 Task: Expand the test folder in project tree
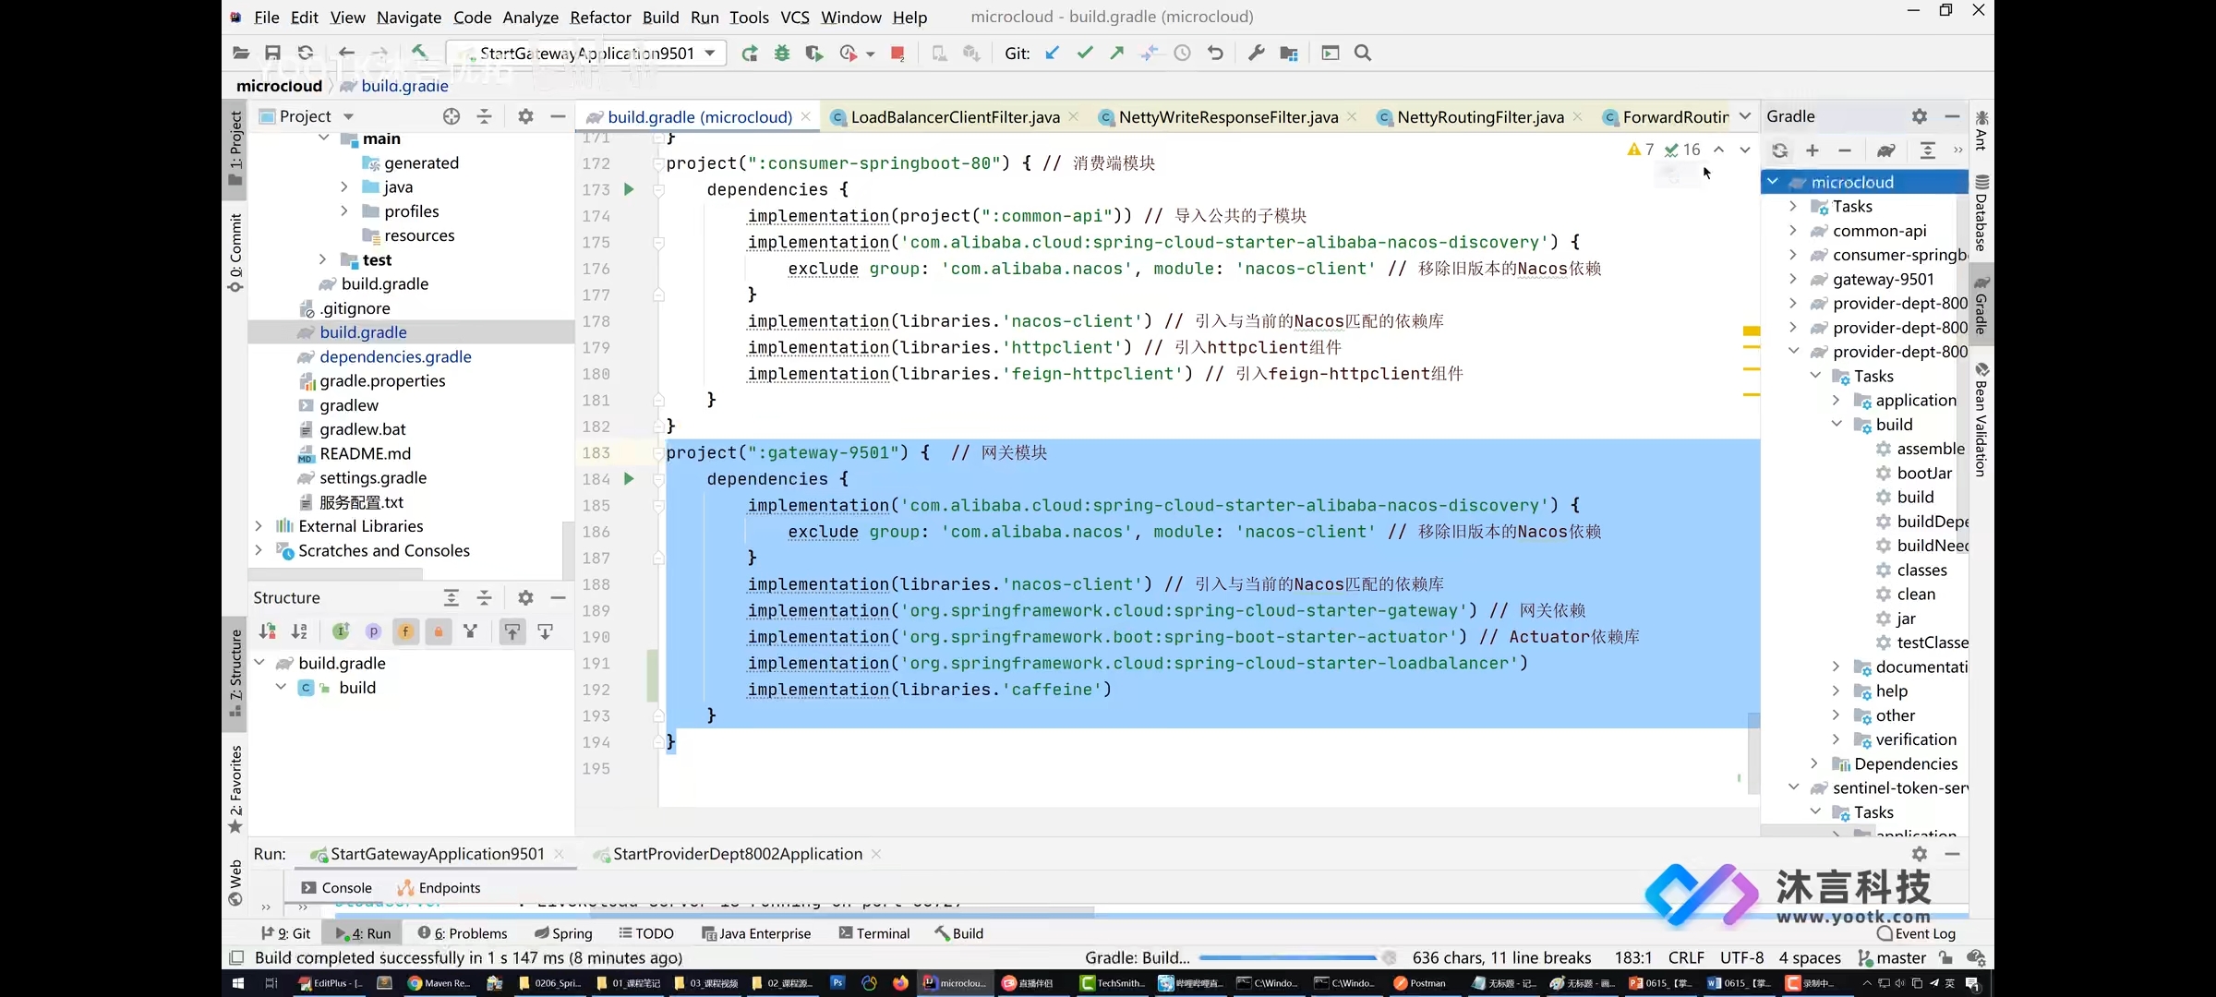click(x=322, y=259)
